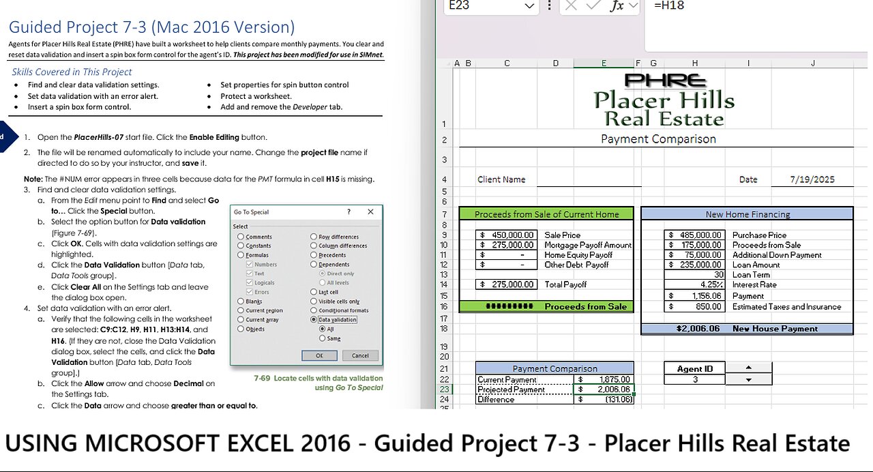873x472 pixels.
Task: Select the Current array radio button
Action: pos(241,319)
